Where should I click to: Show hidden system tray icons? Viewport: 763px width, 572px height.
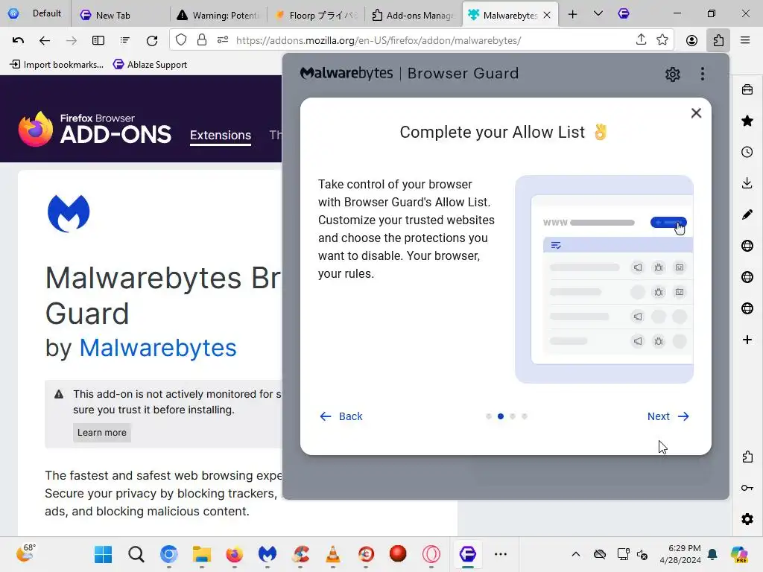tap(576, 554)
